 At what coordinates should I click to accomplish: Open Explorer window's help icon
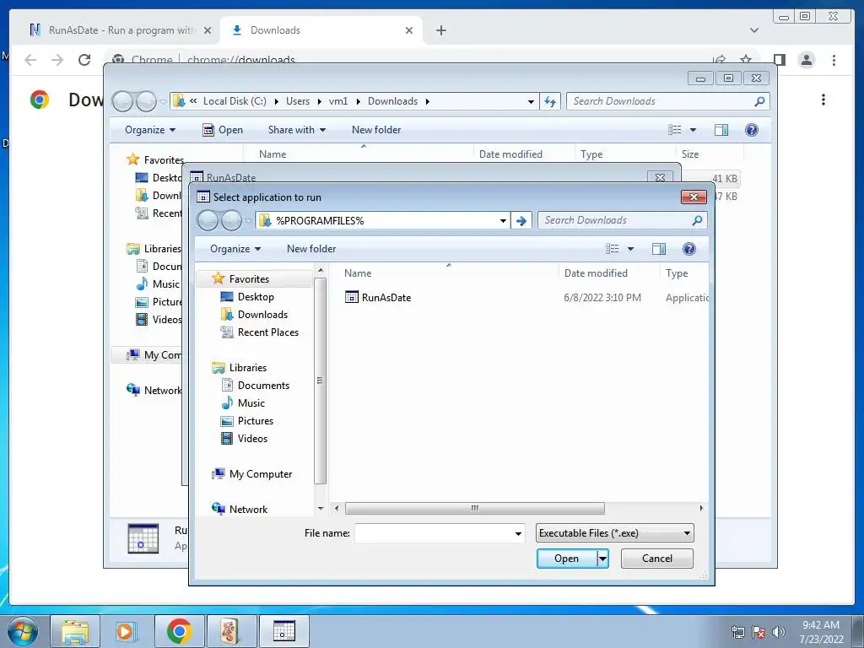click(x=751, y=129)
